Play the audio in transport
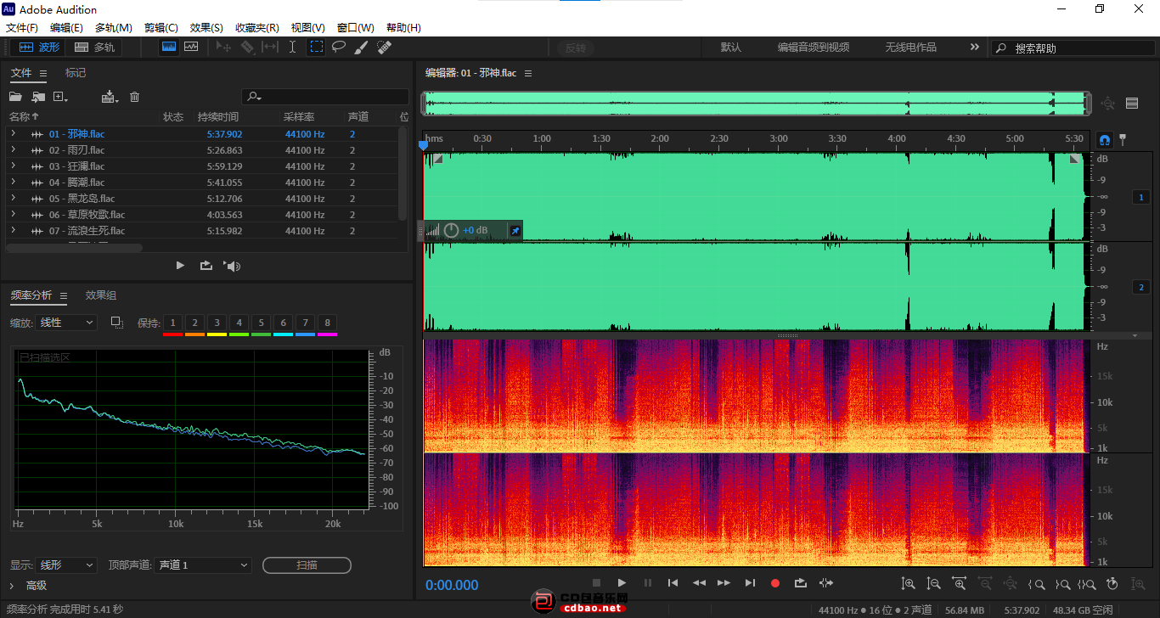 pos(622,583)
